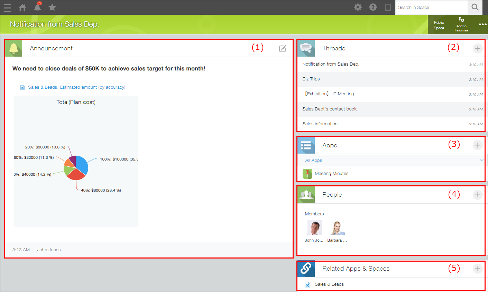Open the help question mark icon

(373, 7)
